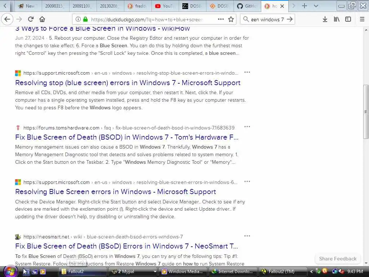Open more options for 'Resolving stop (blue screen)' result
This screenshot has width=369, height=277.
[x=247, y=72]
